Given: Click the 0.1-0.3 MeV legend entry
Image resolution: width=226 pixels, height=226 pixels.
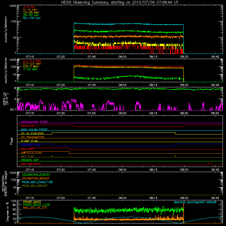Looking at the screenshot, I should (x=32, y=61).
